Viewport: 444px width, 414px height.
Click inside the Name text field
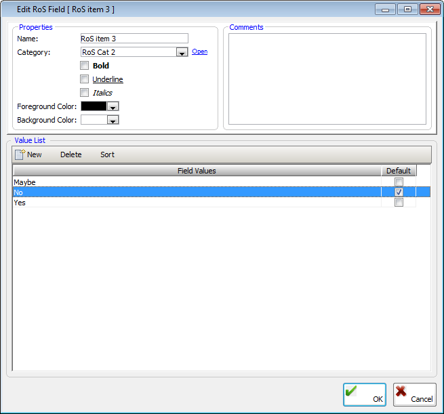134,39
